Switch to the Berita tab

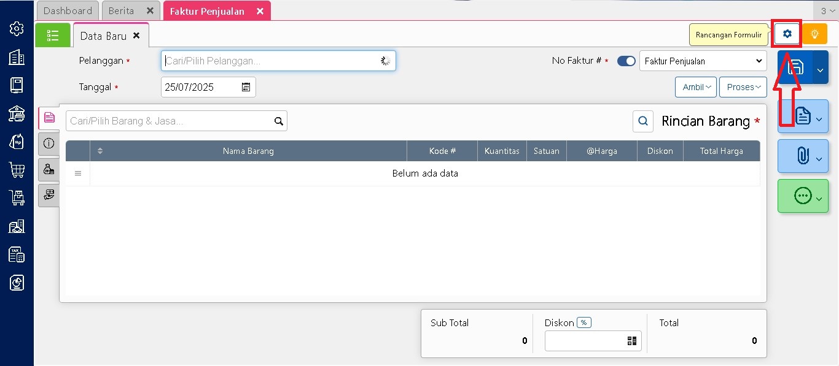pos(121,11)
